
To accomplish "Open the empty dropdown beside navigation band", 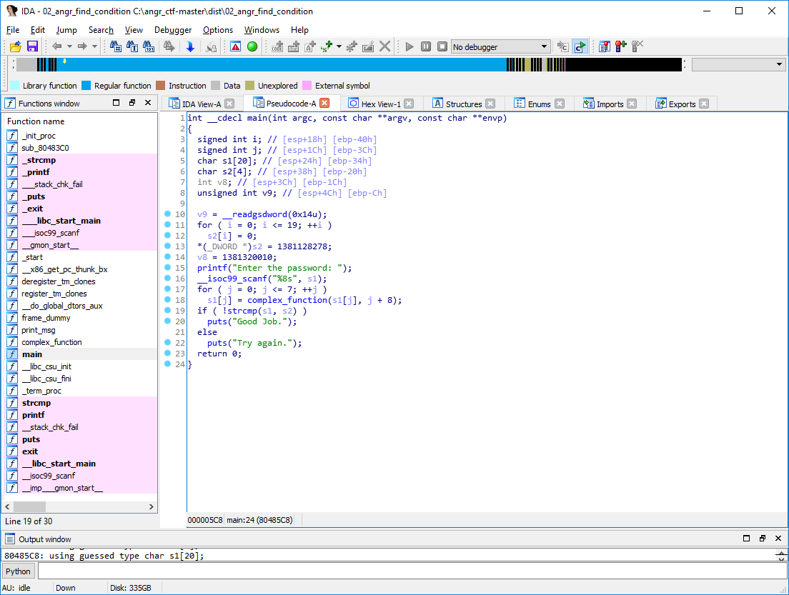I will 779,64.
